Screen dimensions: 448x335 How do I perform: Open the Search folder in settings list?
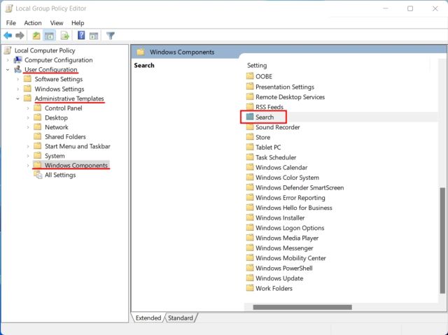click(x=265, y=117)
